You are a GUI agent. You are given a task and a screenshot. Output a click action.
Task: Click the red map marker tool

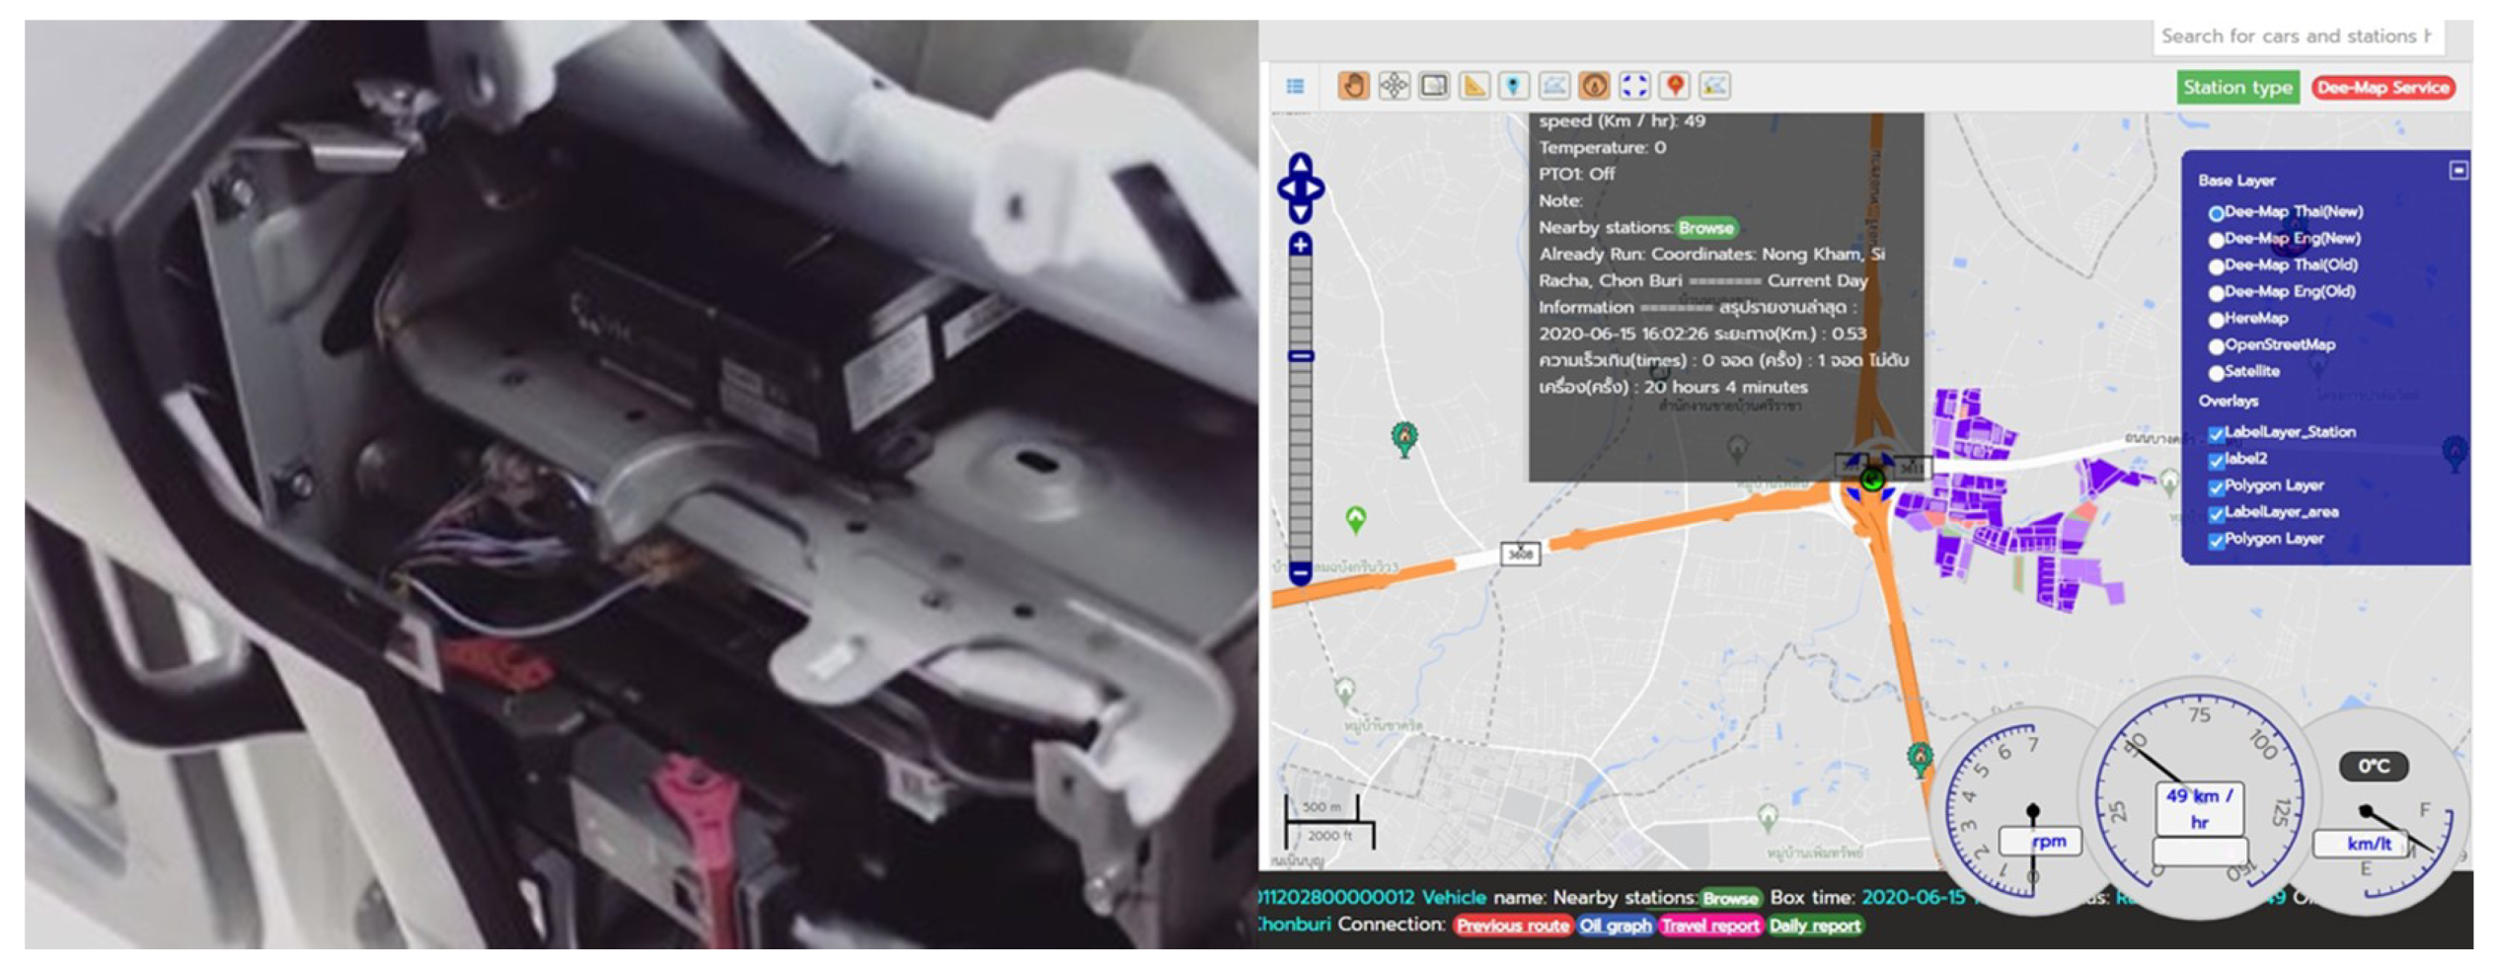coord(1675,86)
